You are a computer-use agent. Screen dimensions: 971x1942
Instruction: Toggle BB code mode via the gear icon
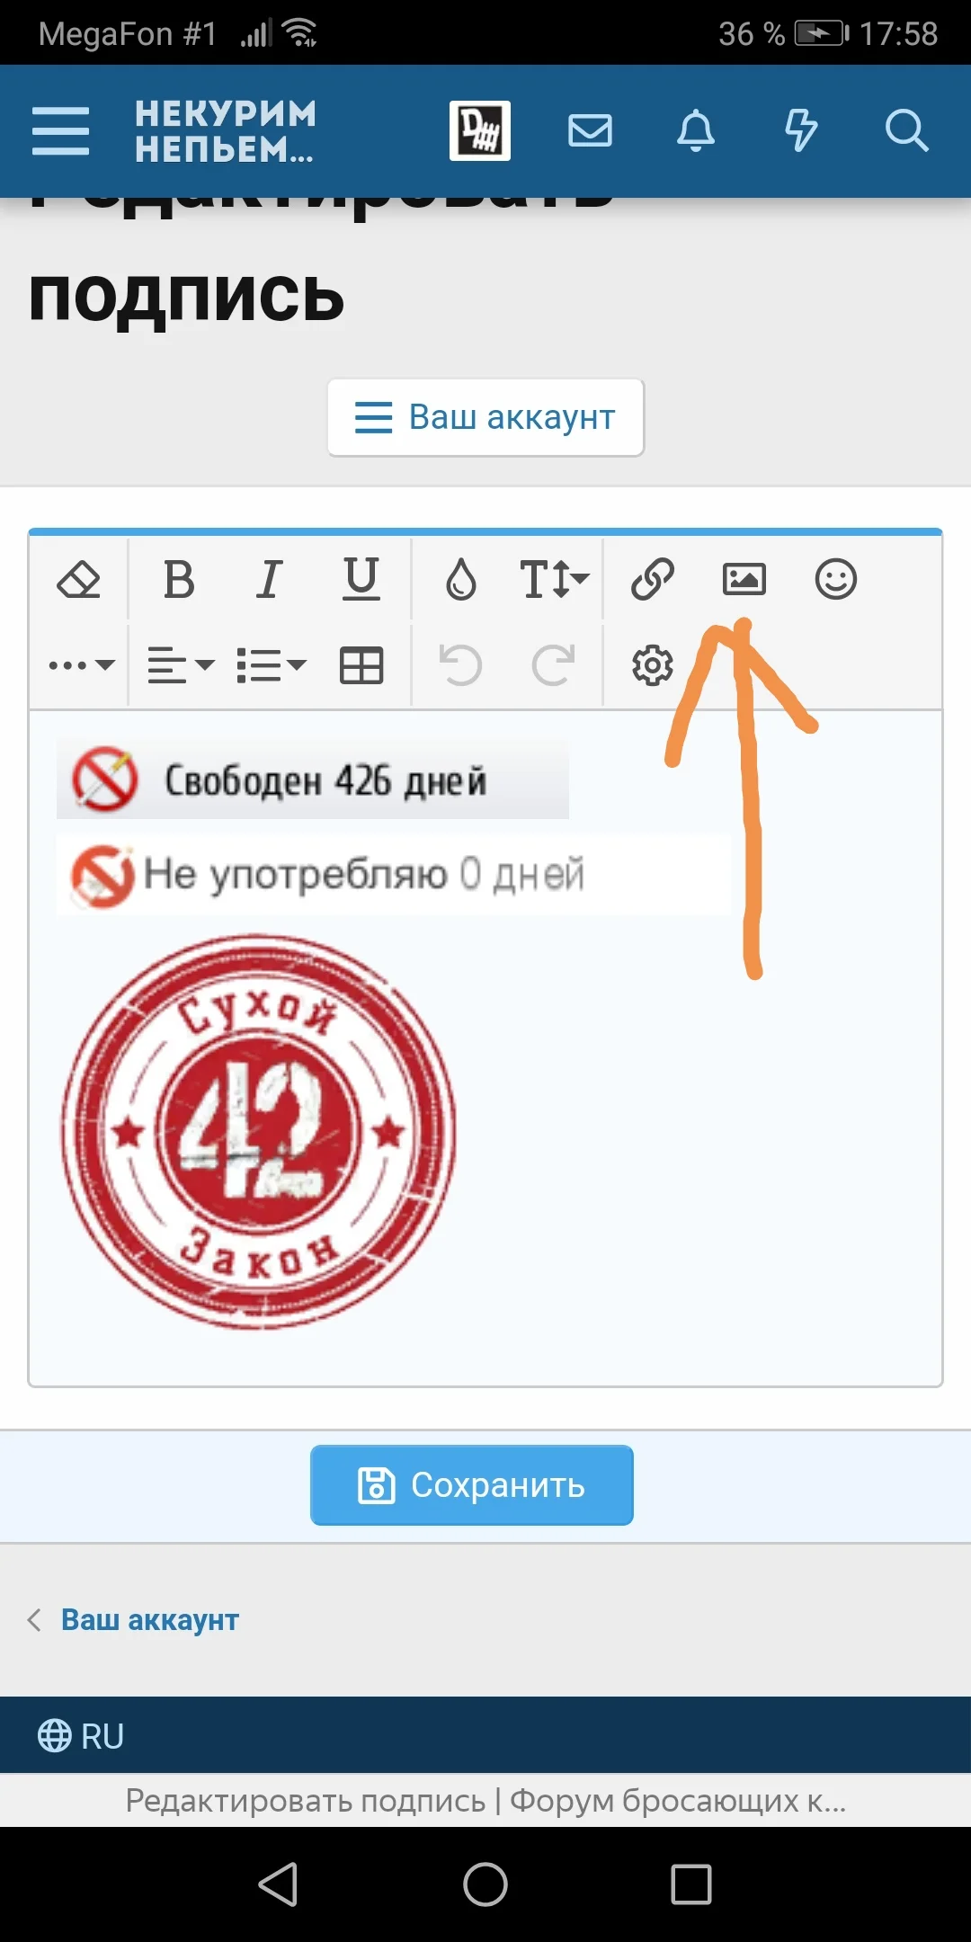pos(653,666)
